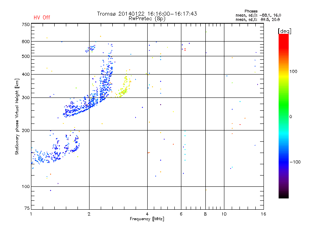The height and width of the screenshot is (233, 310).
Task: Click the x-axis tick label "16"
Action: [x=263, y=214]
